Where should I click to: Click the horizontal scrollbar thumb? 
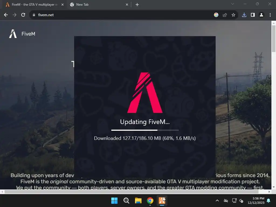pyautogui.click(x=132, y=192)
